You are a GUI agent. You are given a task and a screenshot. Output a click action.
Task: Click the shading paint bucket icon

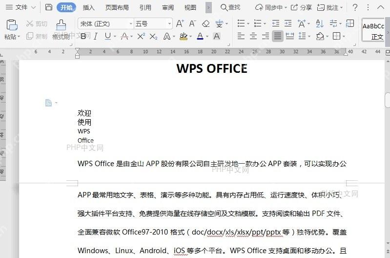(320, 36)
